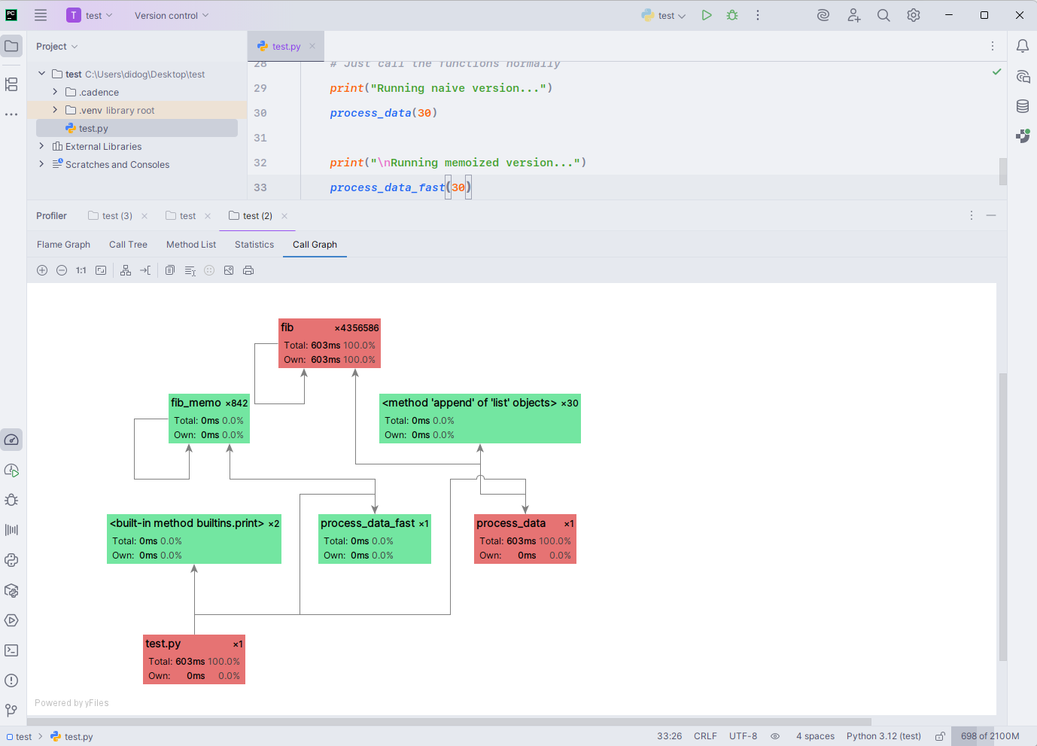Click the zoom in button in Call Graph toolbar
The image size is (1037, 746).
(42, 270)
